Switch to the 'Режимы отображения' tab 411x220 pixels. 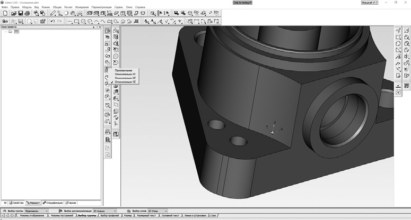(x=32, y=216)
